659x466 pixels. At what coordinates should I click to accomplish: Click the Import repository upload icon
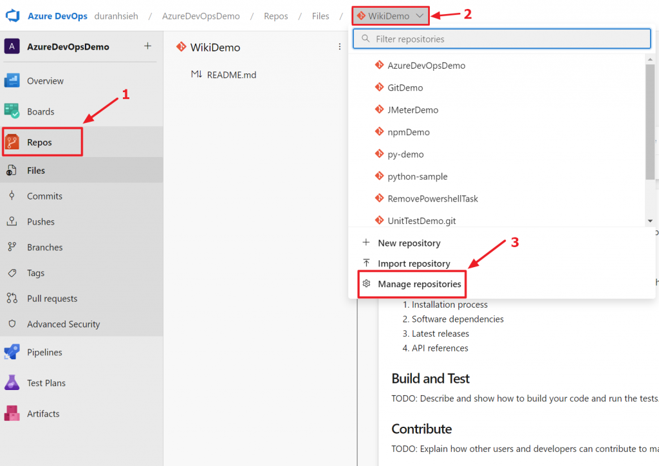point(366,263)
